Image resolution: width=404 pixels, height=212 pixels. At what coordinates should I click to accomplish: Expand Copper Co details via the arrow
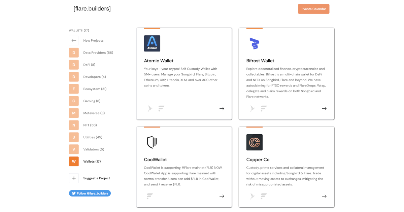coord(324,196)
